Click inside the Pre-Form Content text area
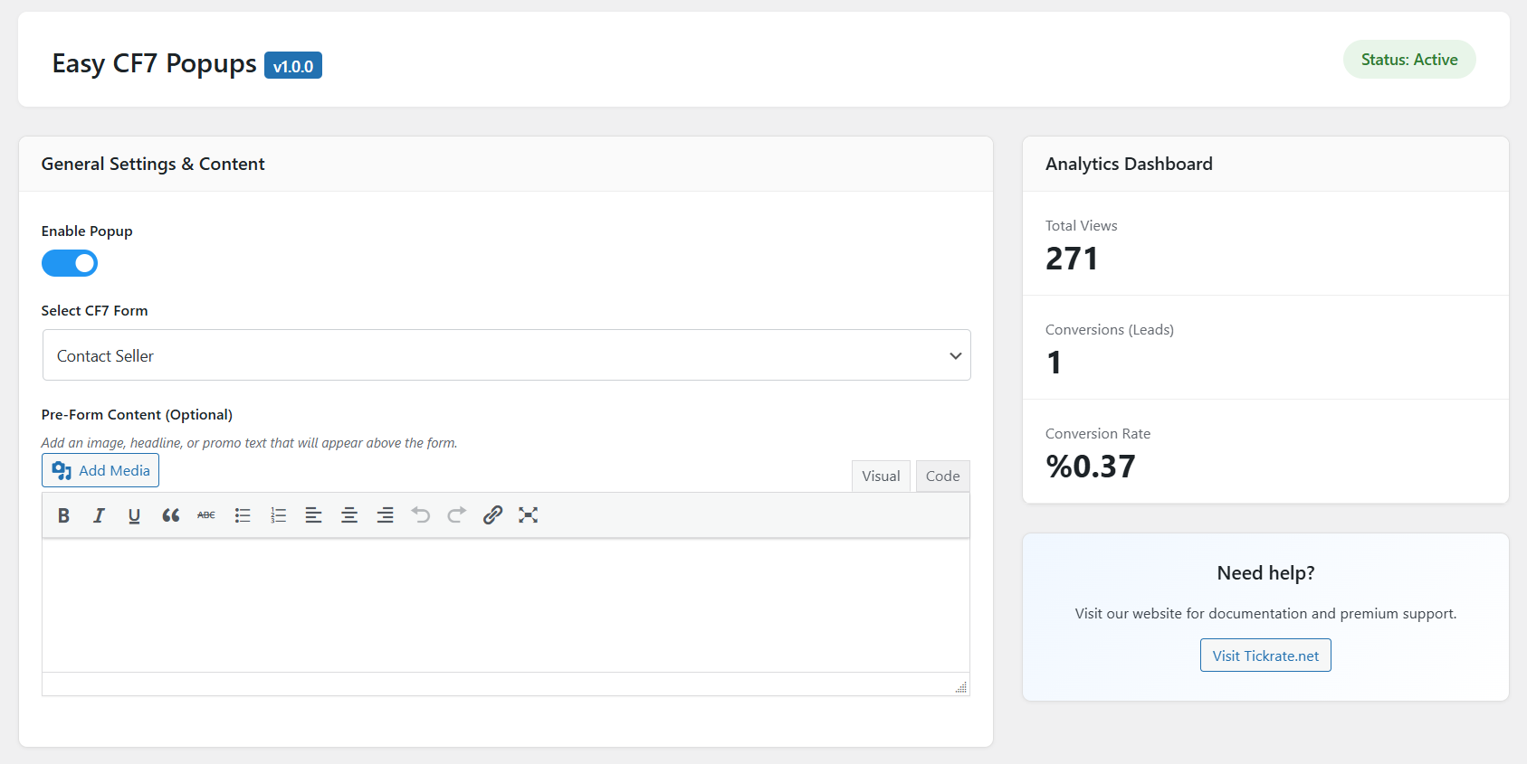 (x=505, y=605)
